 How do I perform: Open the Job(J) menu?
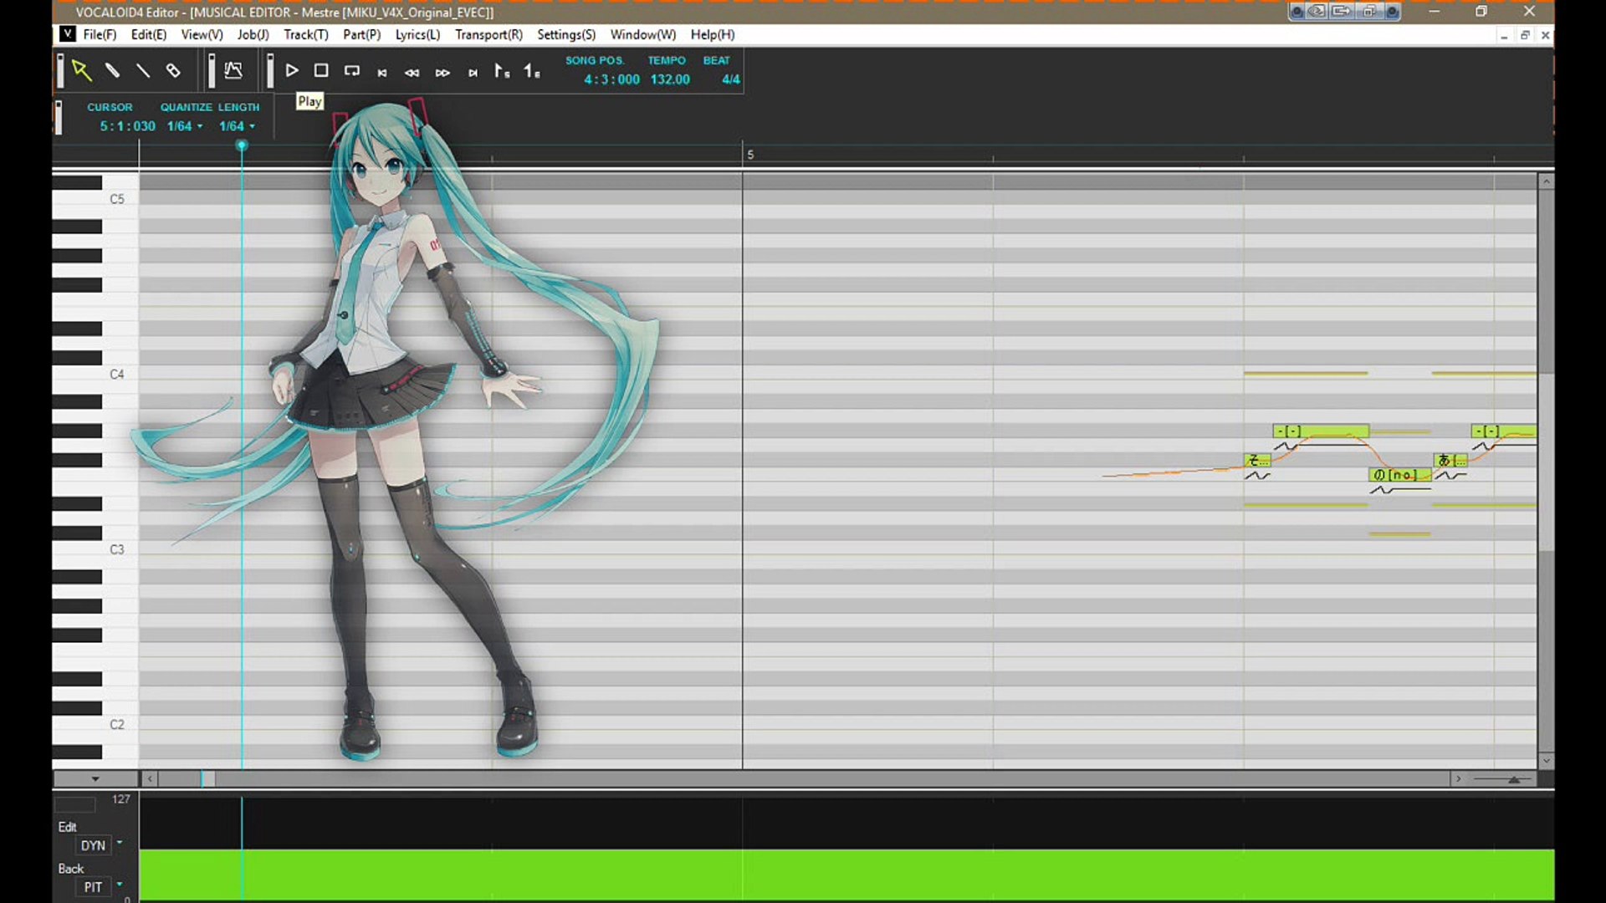[253, 34]
